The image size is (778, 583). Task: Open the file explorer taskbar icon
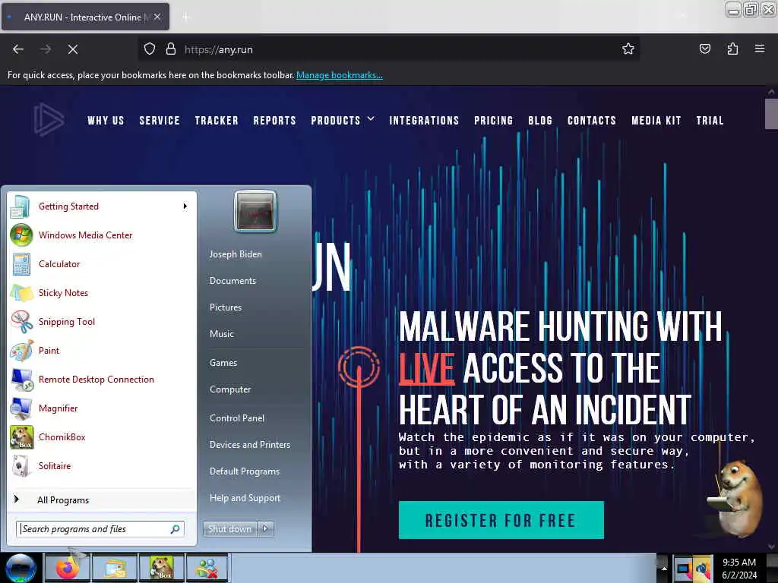[x=115, y=568]
